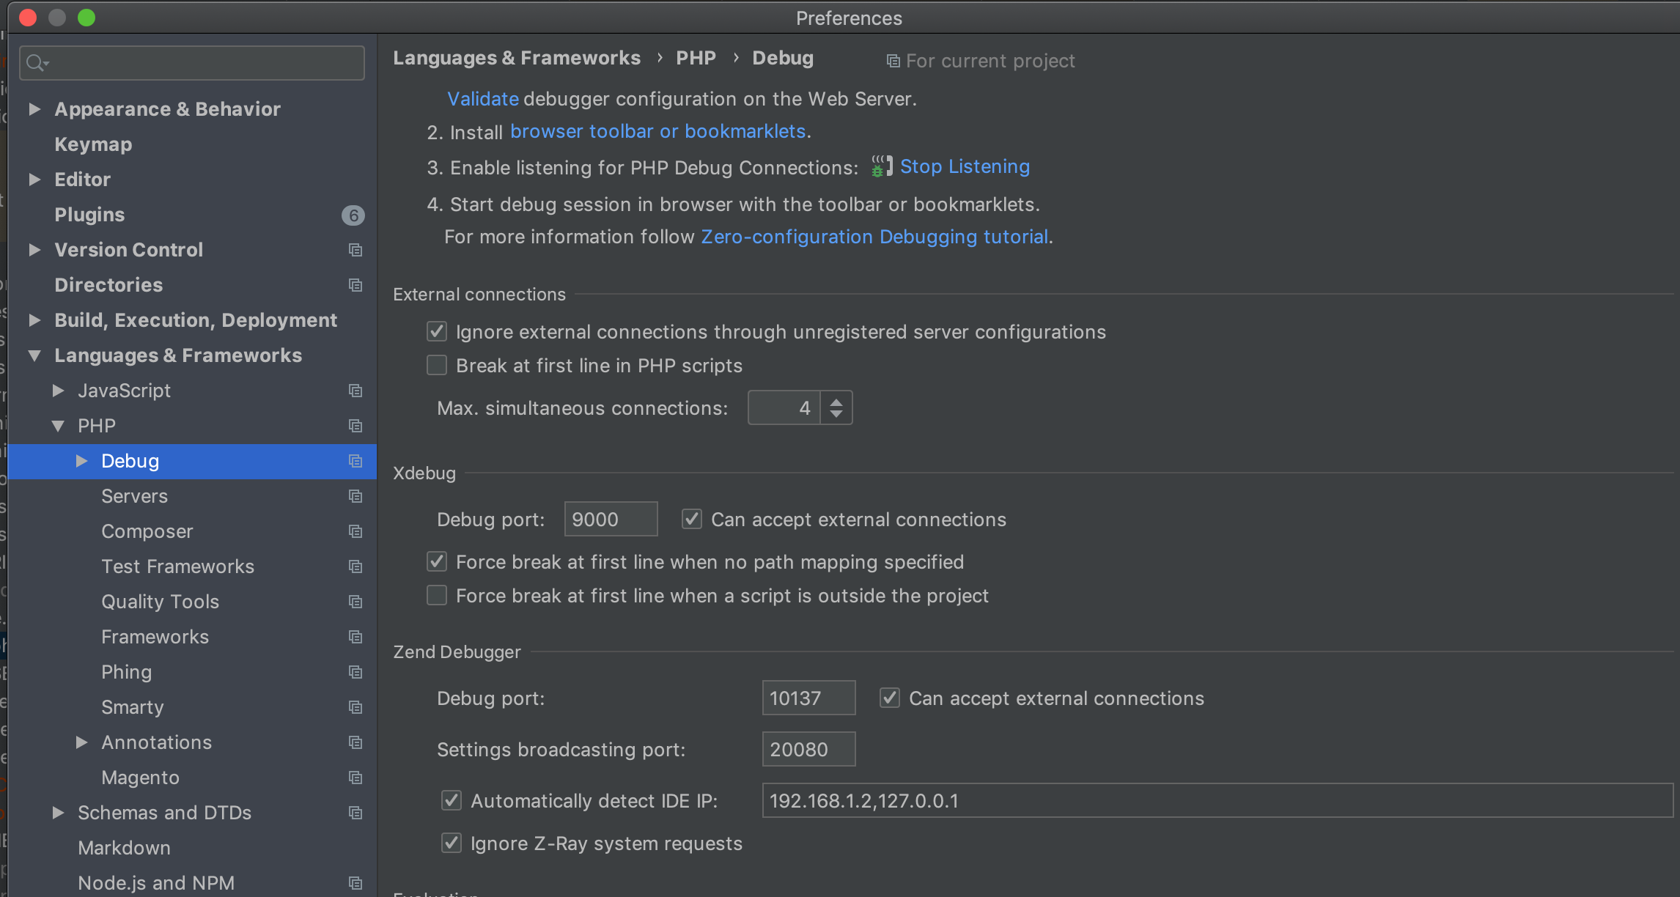This screenshot has width=1680, height=897.
Task: Click project-level icon in the Frameworks row
Action: click(x=355, y=637)
